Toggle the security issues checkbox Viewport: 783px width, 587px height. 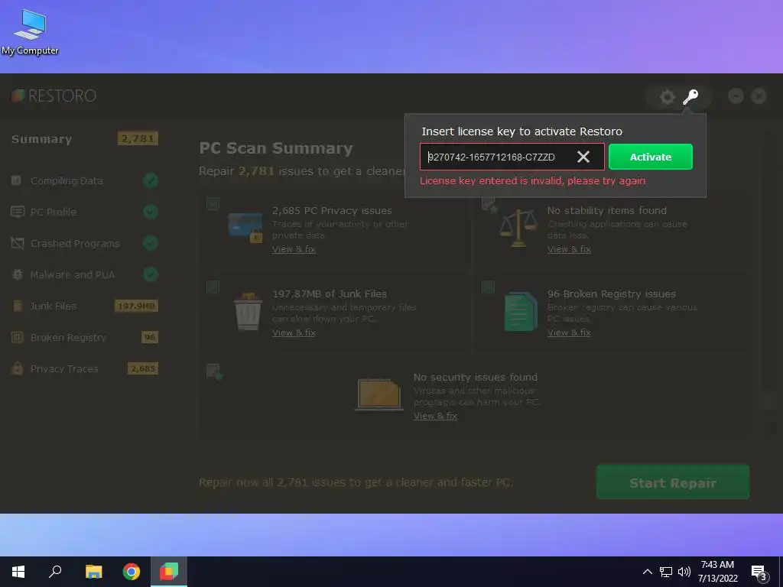[214, 371]
